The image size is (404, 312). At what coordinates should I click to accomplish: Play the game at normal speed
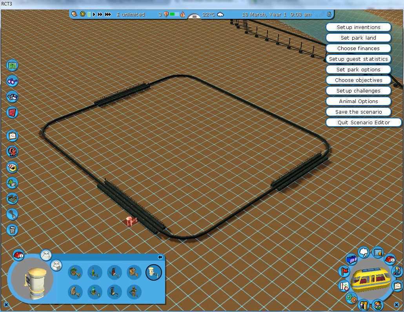tap(94, 15)
